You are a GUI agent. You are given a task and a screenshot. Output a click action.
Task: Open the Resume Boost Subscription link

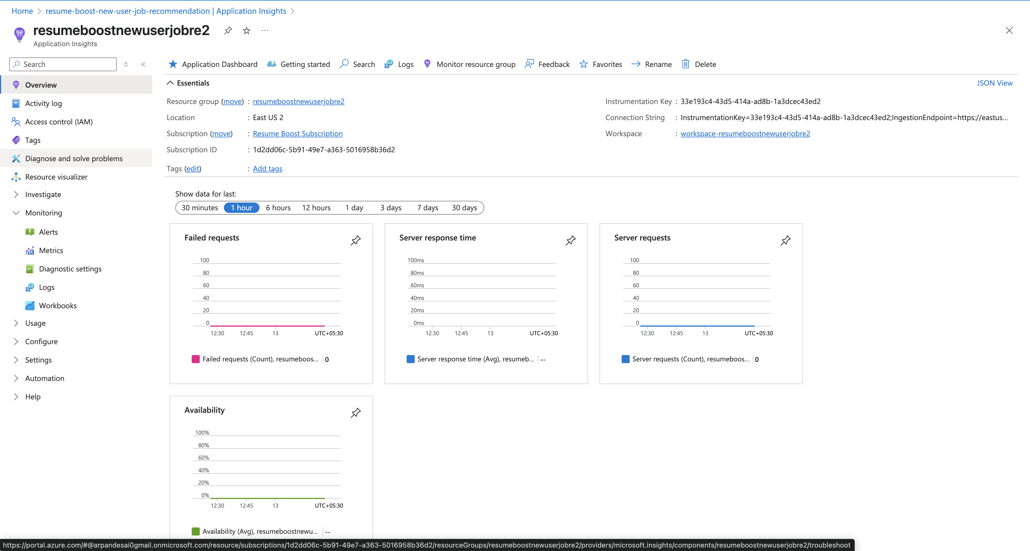coord(297,134)
